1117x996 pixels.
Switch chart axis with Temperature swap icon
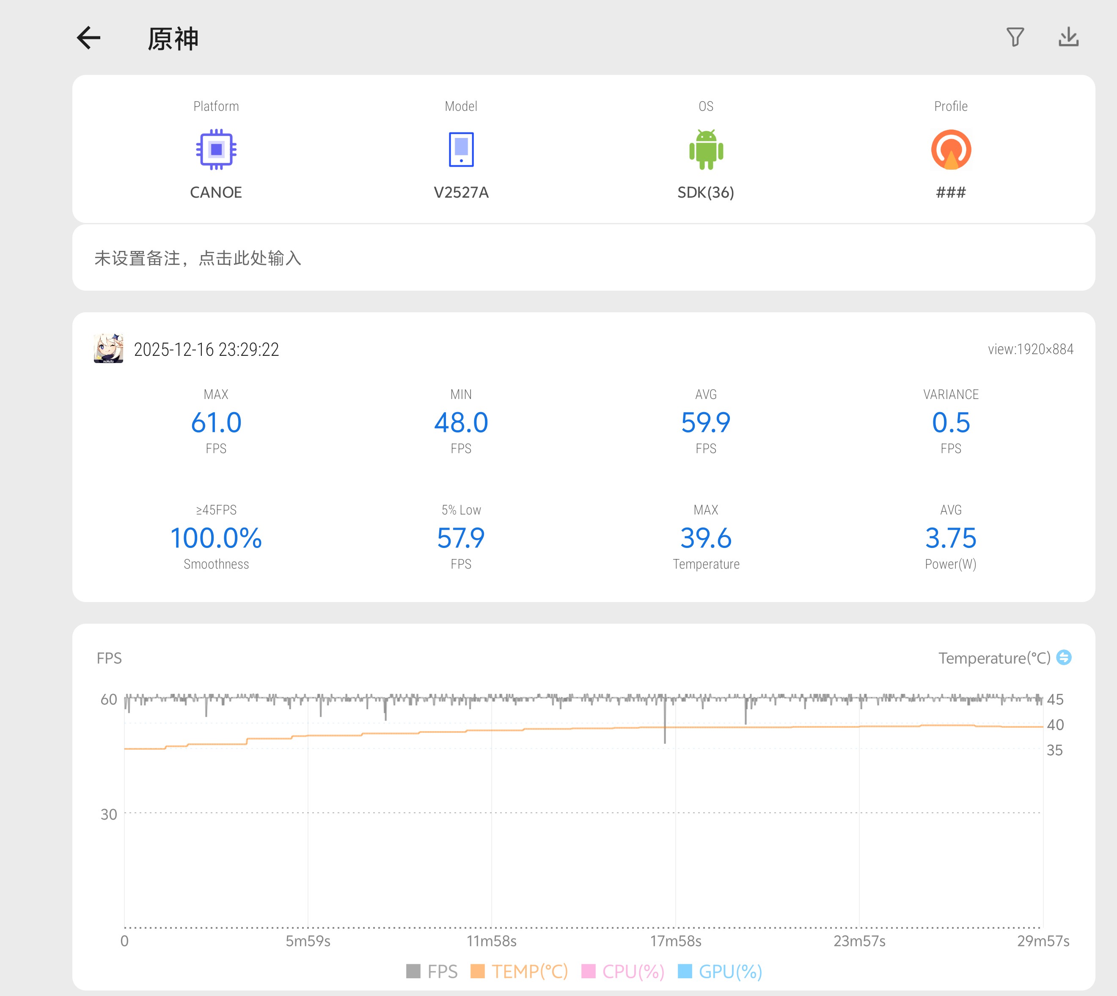[1063, 657]
